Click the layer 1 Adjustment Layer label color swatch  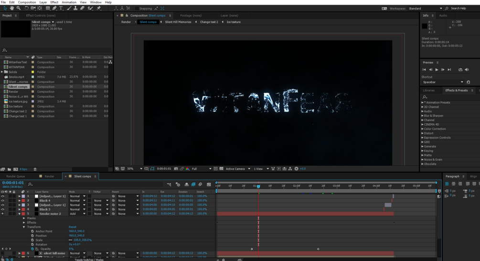point(23,196)
